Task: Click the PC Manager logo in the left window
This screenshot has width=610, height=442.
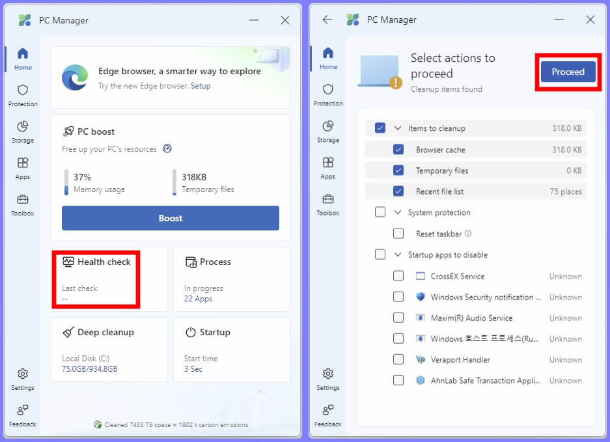Action: (x=25, y=20)
